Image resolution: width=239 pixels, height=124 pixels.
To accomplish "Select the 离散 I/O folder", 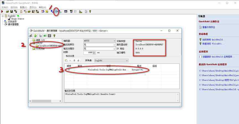I will click(x=40, y=40).
